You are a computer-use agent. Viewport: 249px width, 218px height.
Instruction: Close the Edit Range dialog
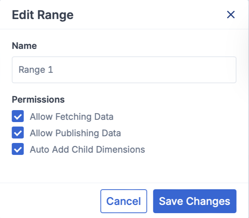click(231, 15)
